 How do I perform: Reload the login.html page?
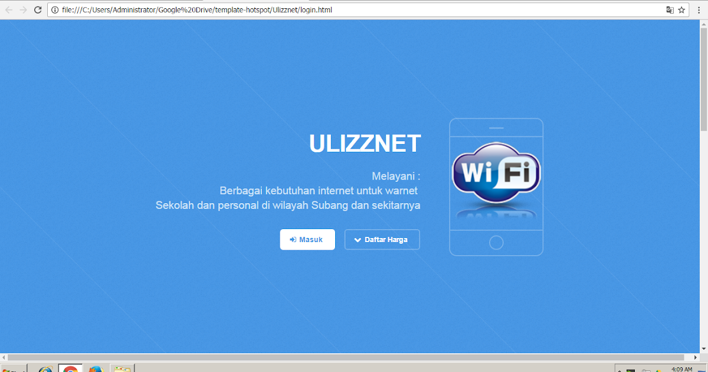38,10
